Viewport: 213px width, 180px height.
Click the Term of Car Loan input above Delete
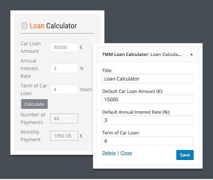pos(148,141)
